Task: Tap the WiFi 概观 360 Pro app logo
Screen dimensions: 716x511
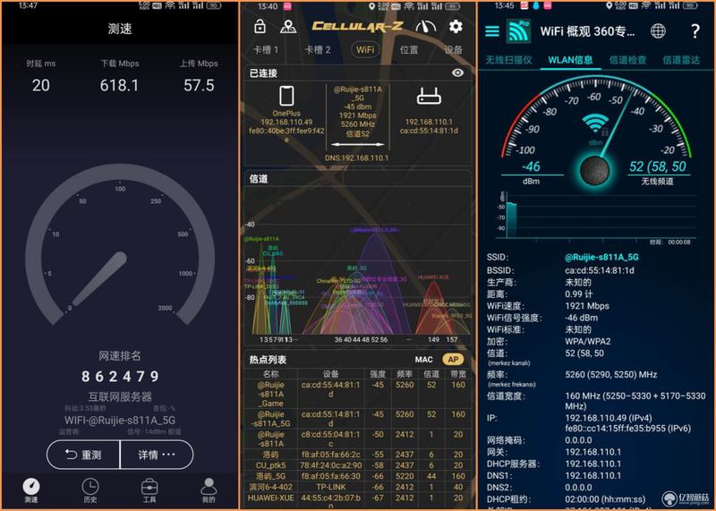Action: point(519,31)
